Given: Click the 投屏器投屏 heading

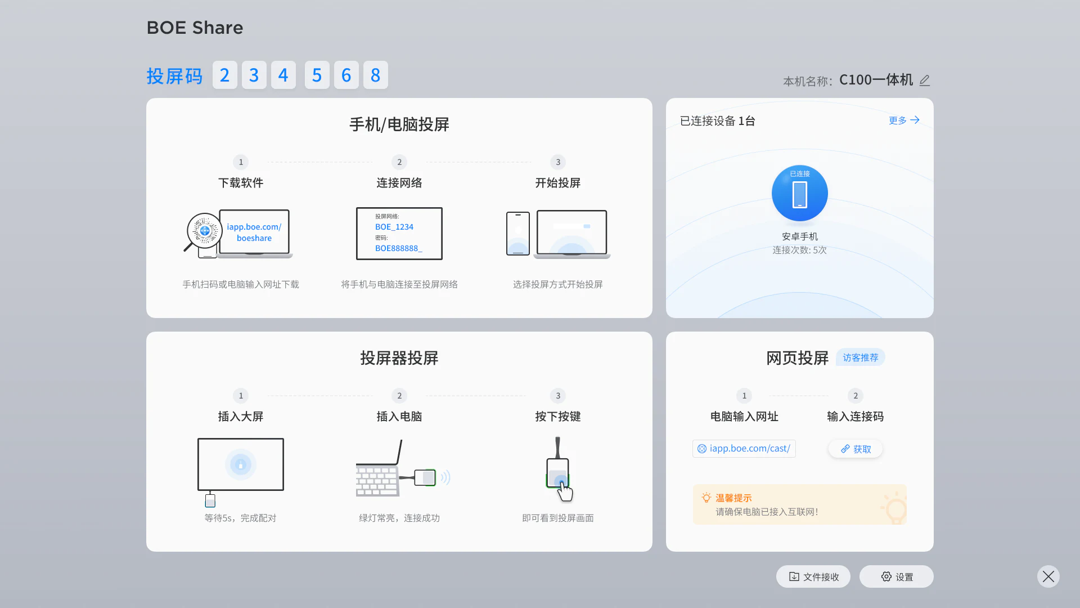Looking at the screenshot, I should click(x=399, y=358).
